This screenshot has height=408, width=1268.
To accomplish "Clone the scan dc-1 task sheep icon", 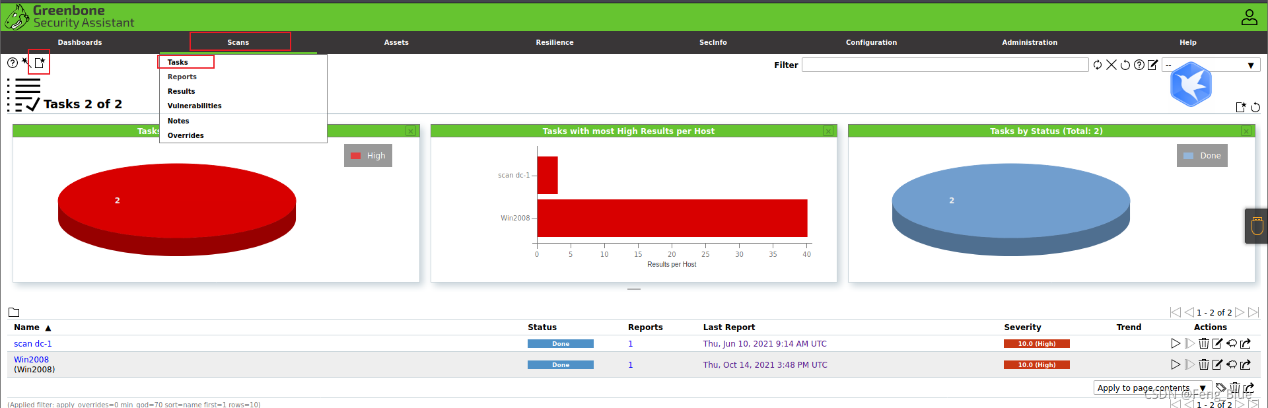I will (x=1232, y=343).
